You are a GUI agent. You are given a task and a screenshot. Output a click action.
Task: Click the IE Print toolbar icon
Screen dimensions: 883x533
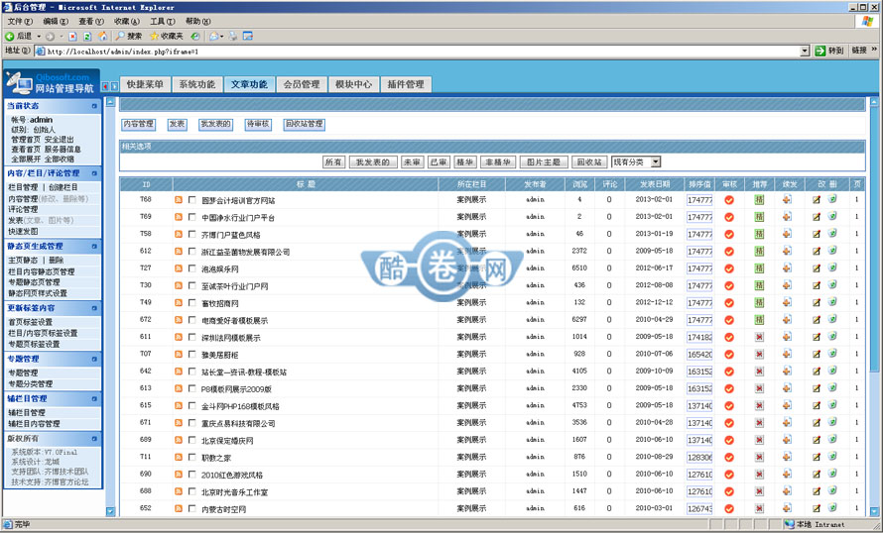(232, 36)
